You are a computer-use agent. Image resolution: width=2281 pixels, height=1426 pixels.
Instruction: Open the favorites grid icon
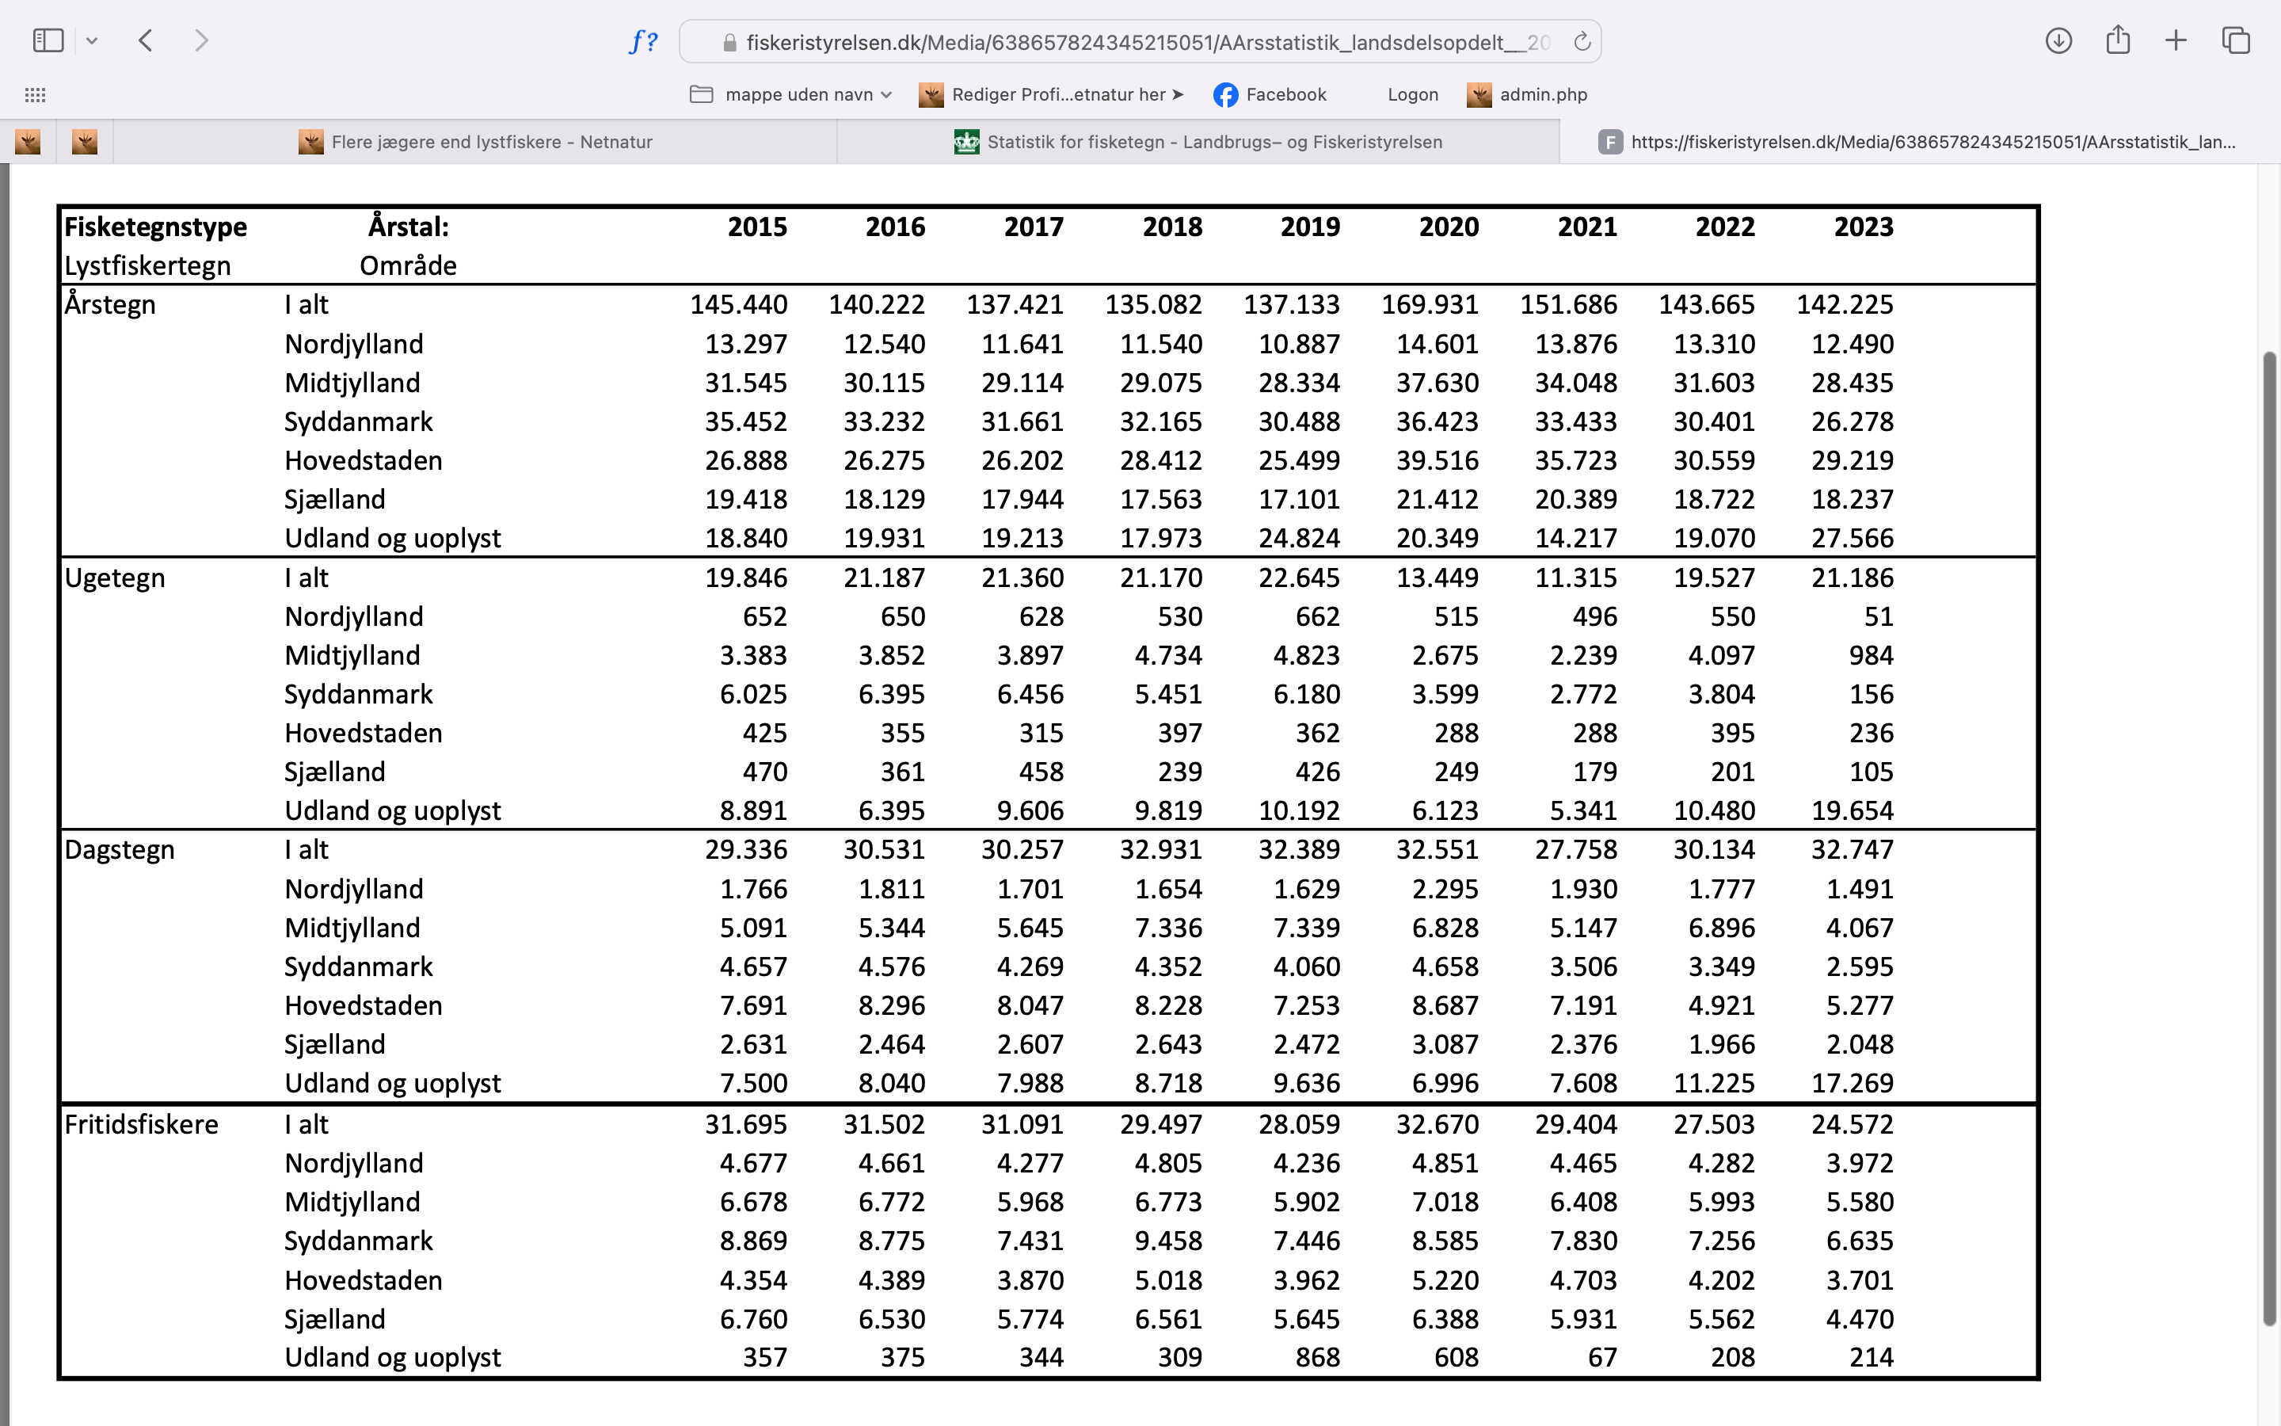click(x=35, y=94)
